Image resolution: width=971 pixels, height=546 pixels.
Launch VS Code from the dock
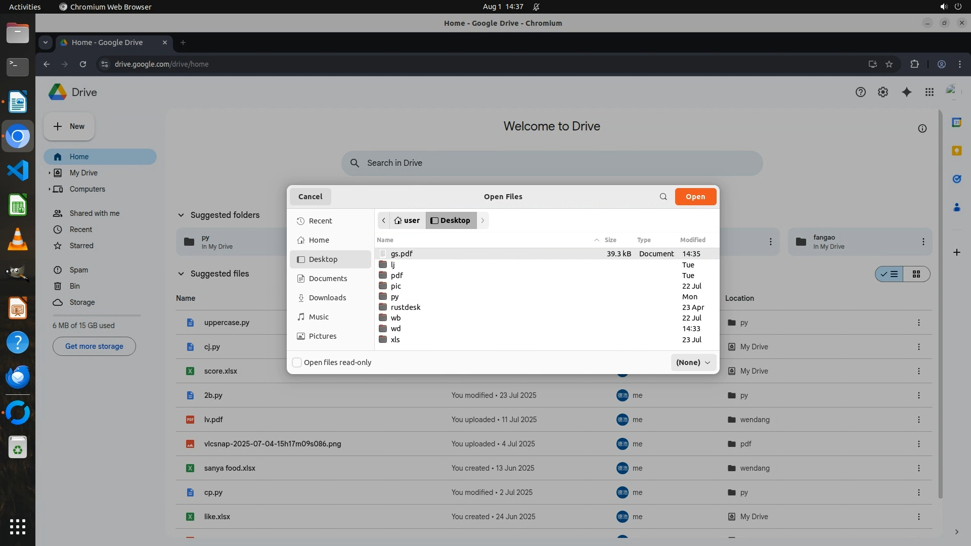click(18, 170)
